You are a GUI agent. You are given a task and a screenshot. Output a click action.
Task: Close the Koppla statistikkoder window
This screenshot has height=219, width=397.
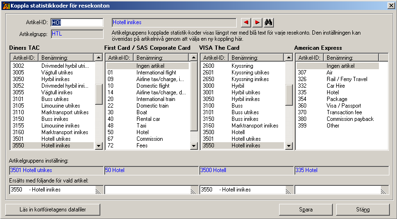[391, 6]
